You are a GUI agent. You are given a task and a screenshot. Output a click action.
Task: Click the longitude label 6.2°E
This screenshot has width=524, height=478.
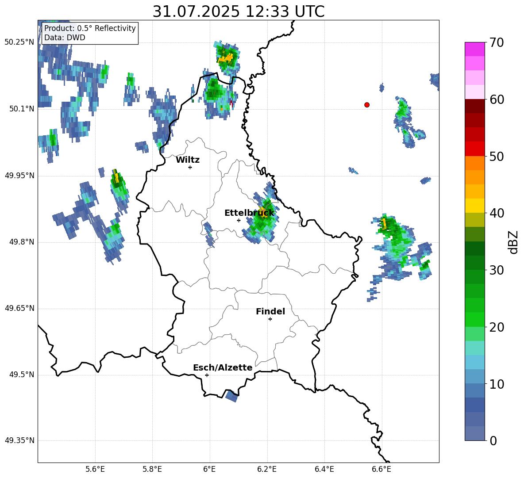coord(267,469)
